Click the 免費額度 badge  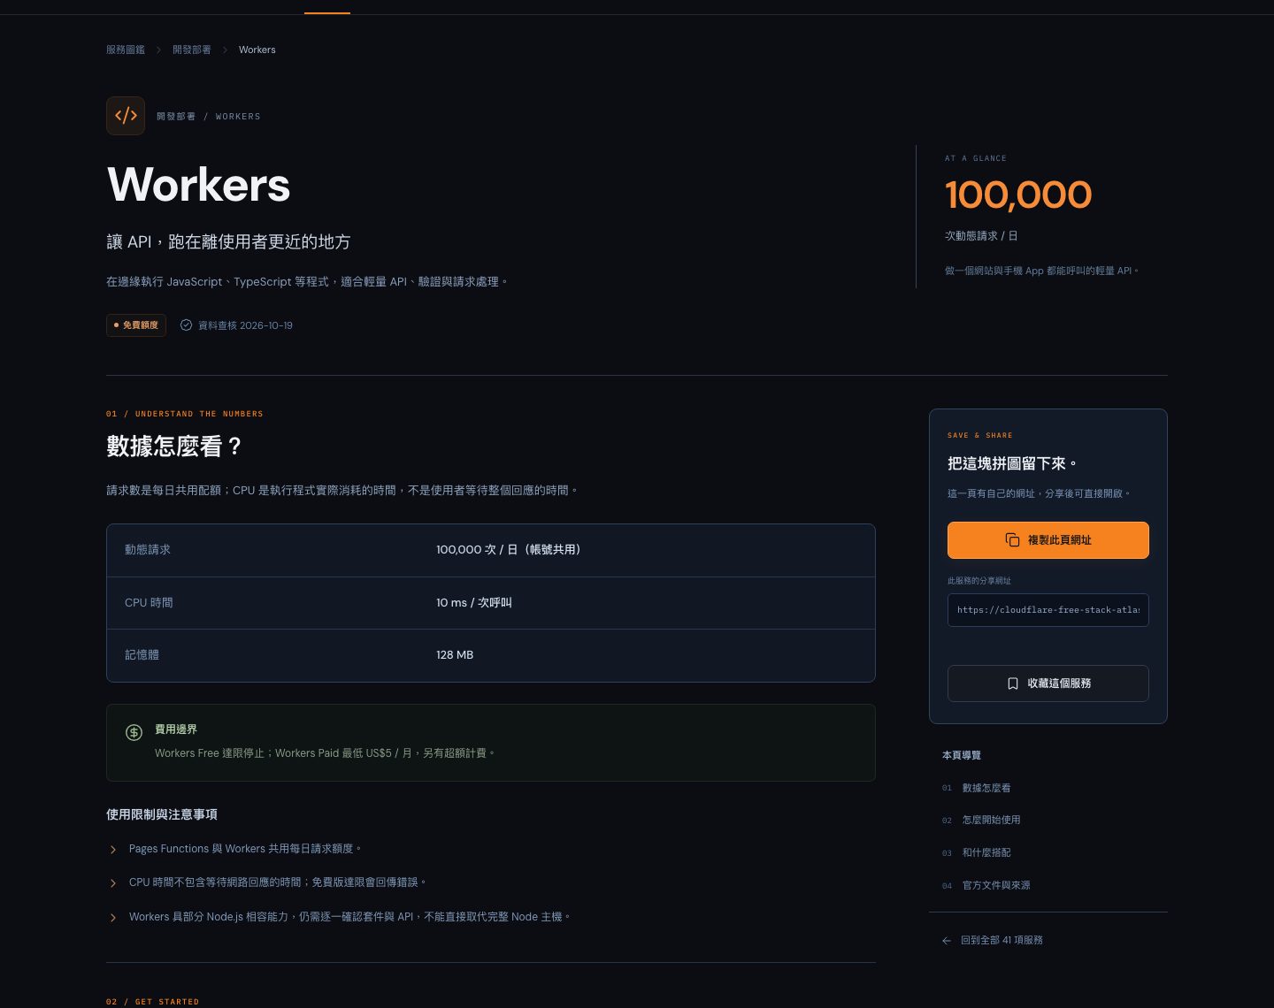pyautogui.click(x=136, y=325)
